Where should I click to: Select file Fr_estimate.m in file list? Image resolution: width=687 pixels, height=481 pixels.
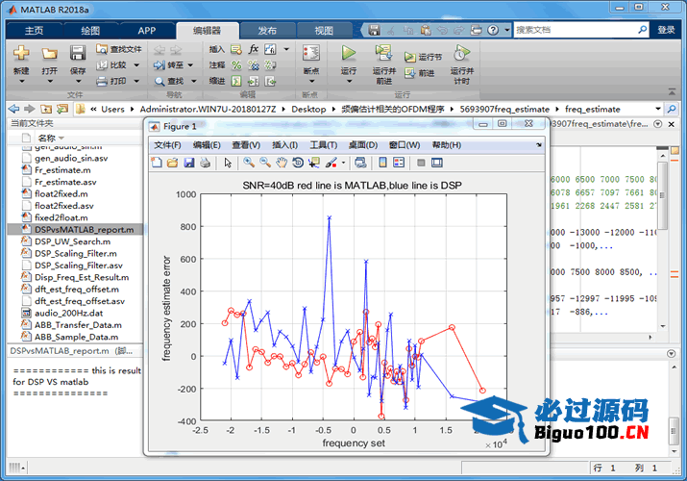tap(62, 170)
